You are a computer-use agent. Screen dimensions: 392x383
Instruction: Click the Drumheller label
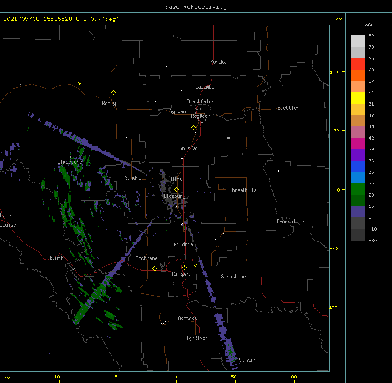coord(290,222)
